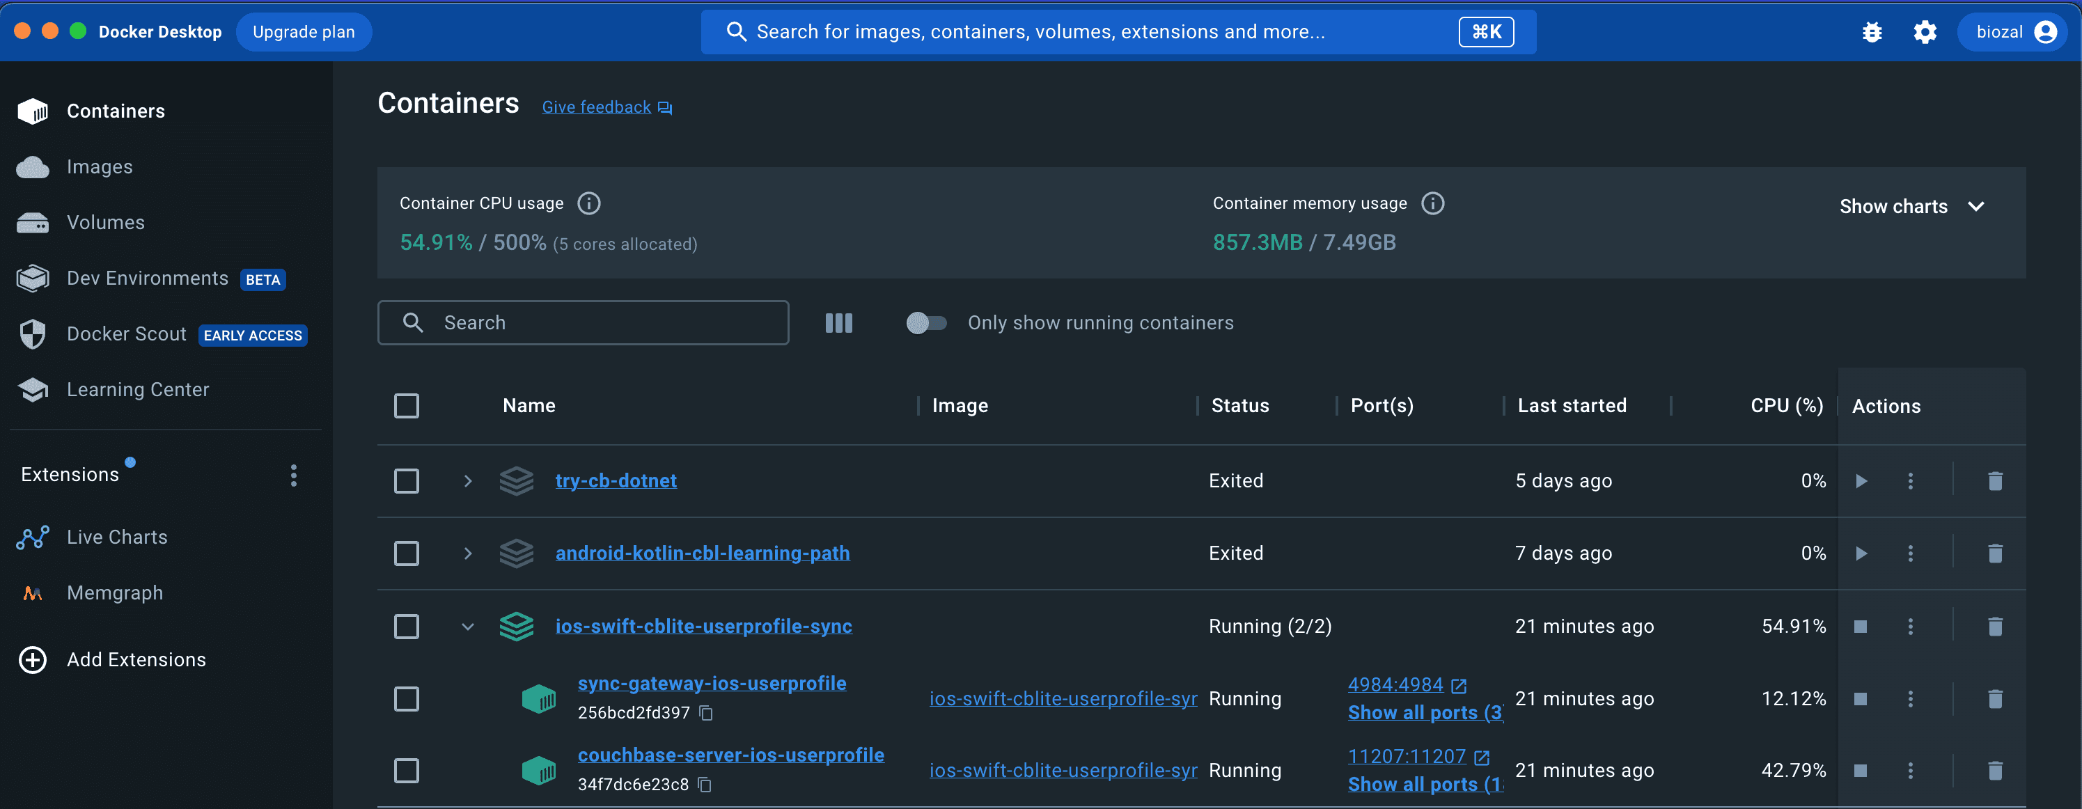Sort by the Last started column header
This screenshot has width=2082, height=809.
point(1572,406)
